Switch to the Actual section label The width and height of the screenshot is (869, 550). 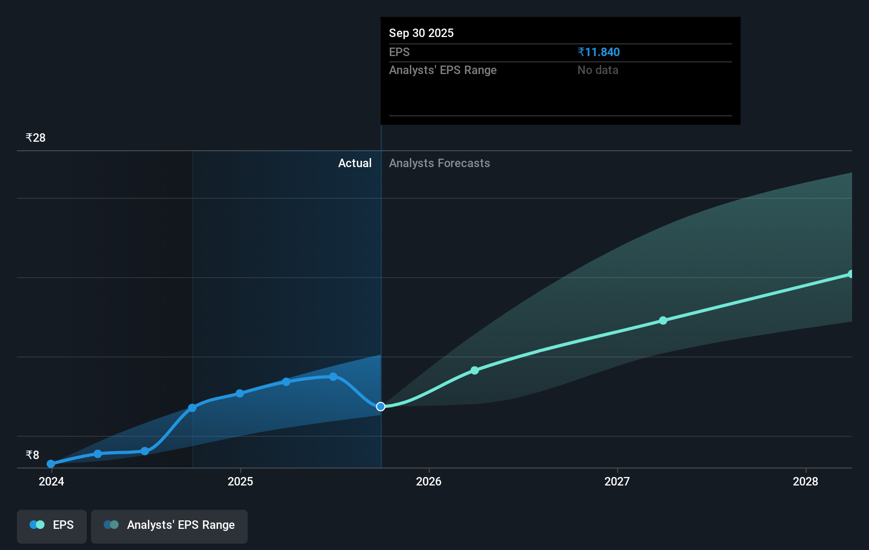click(355, 163)
